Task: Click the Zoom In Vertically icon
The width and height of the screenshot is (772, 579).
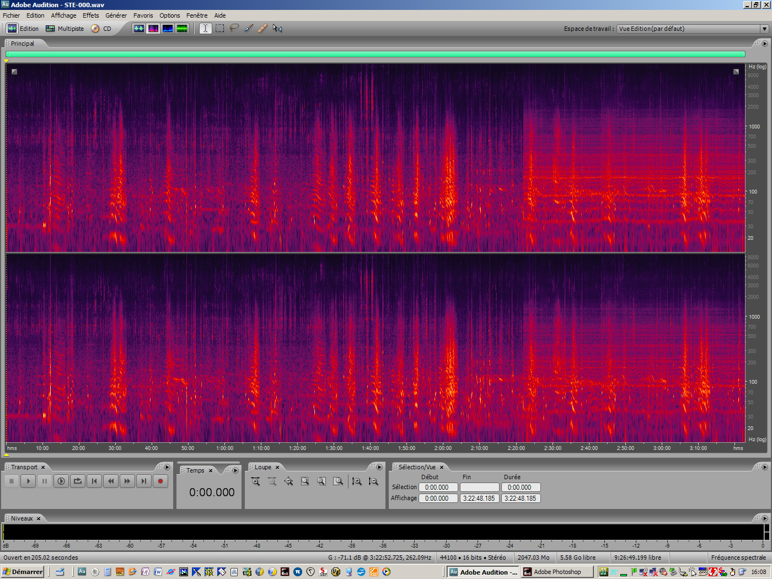Action: [357, 481]
